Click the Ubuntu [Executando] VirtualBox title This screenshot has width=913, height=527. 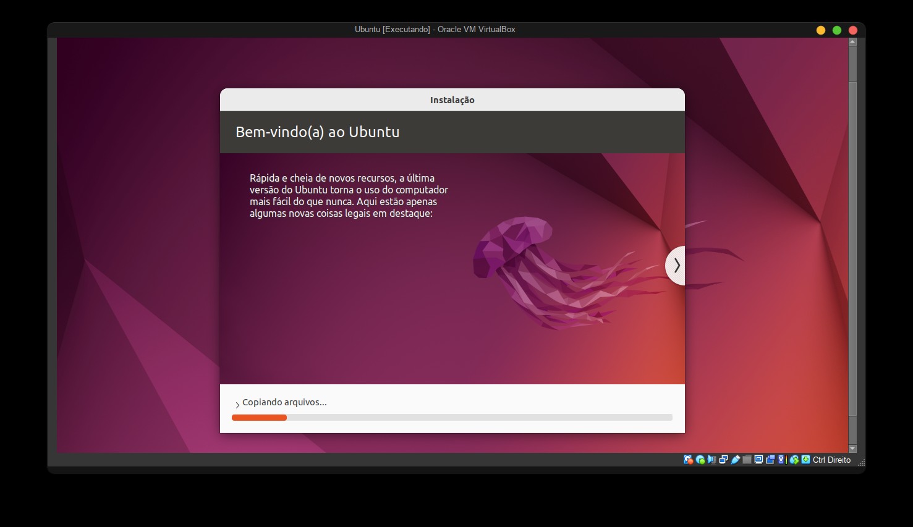[435, 30]
